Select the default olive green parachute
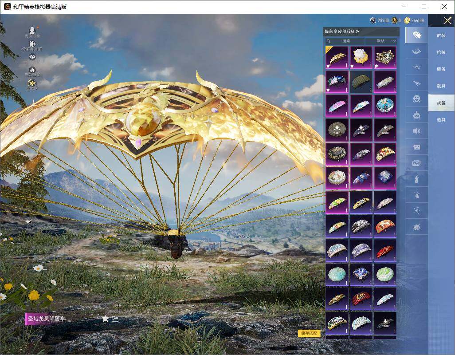 (x=361, y=82)
